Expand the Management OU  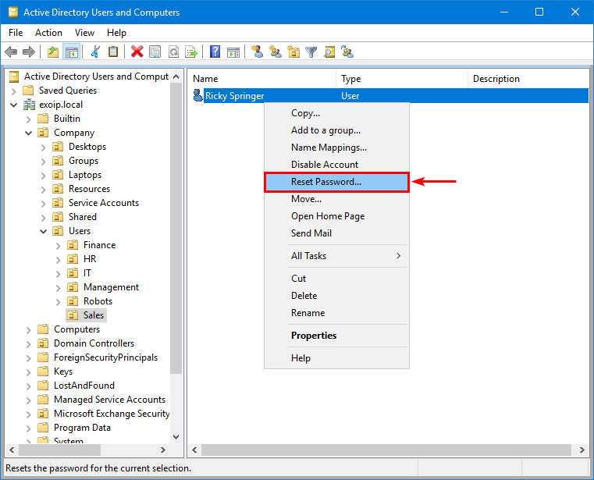tap(58, 287)
